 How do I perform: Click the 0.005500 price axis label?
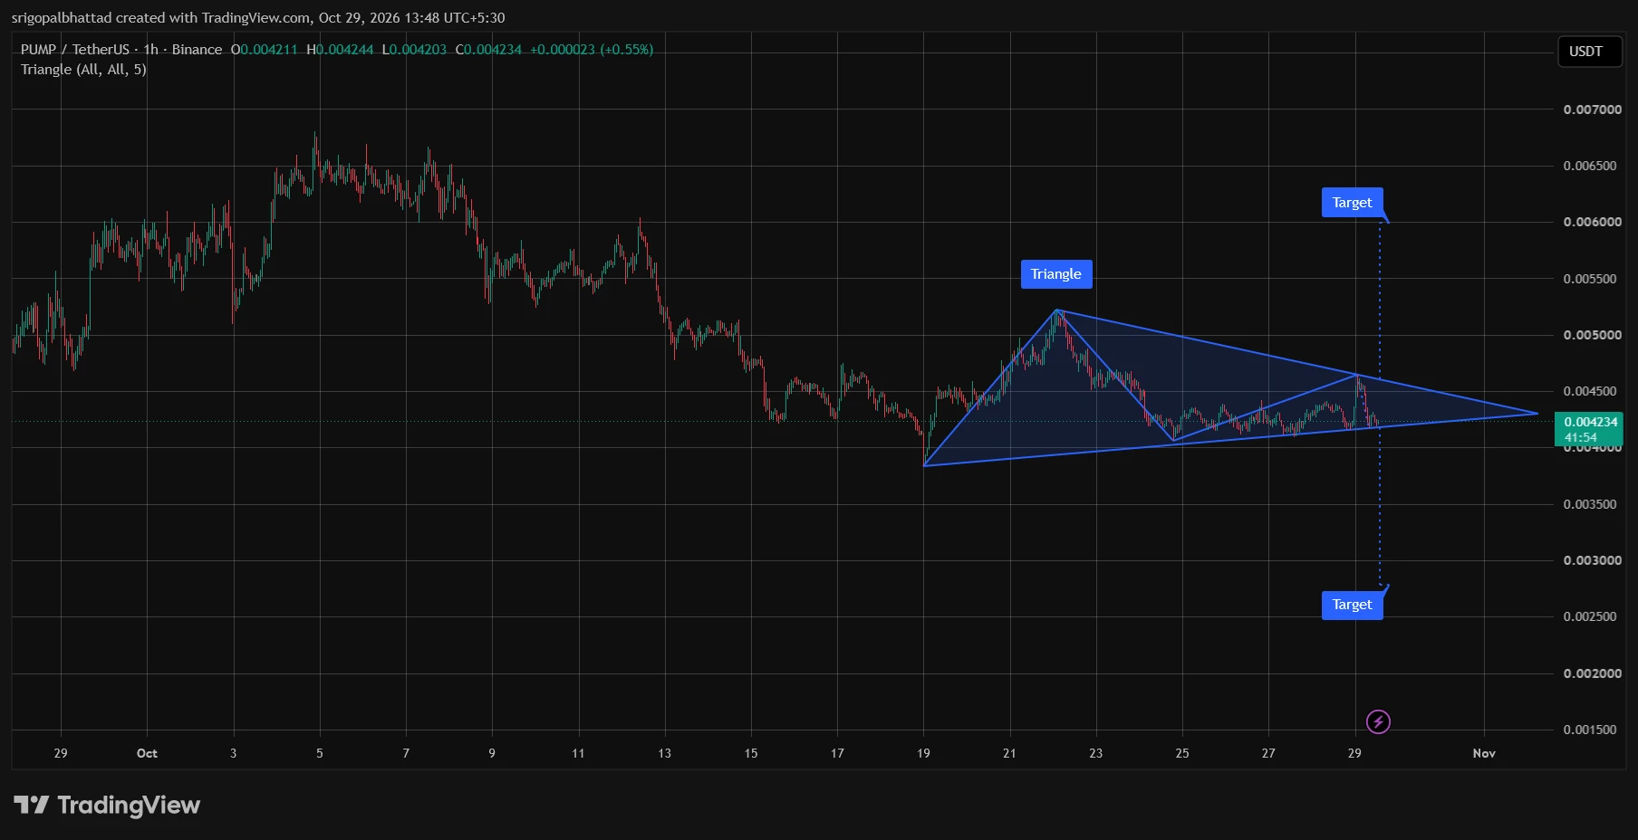click(1590, 279)
